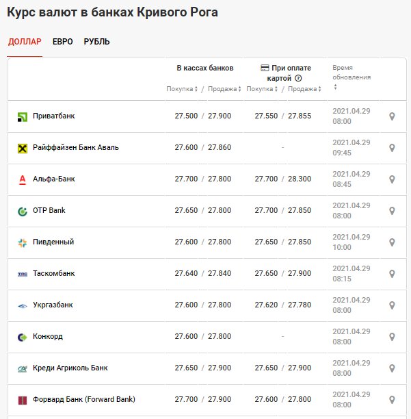Click the Форвард Банк (Forward Bank) name
411x419 pixels.
pos(84,400)
